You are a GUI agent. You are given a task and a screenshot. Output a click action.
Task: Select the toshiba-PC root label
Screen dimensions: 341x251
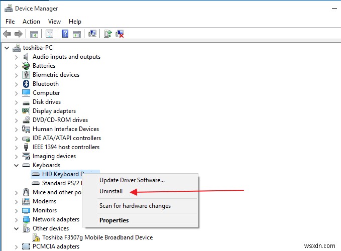click(38, 48)
